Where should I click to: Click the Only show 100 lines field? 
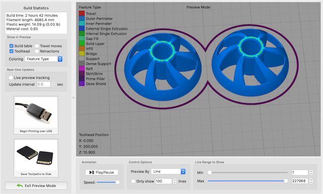[164, 181]
